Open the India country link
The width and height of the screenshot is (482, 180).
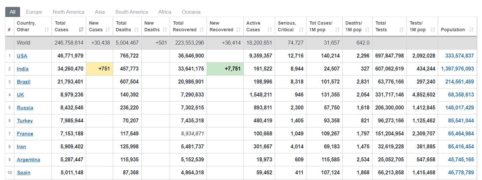[x=23, y=69]
